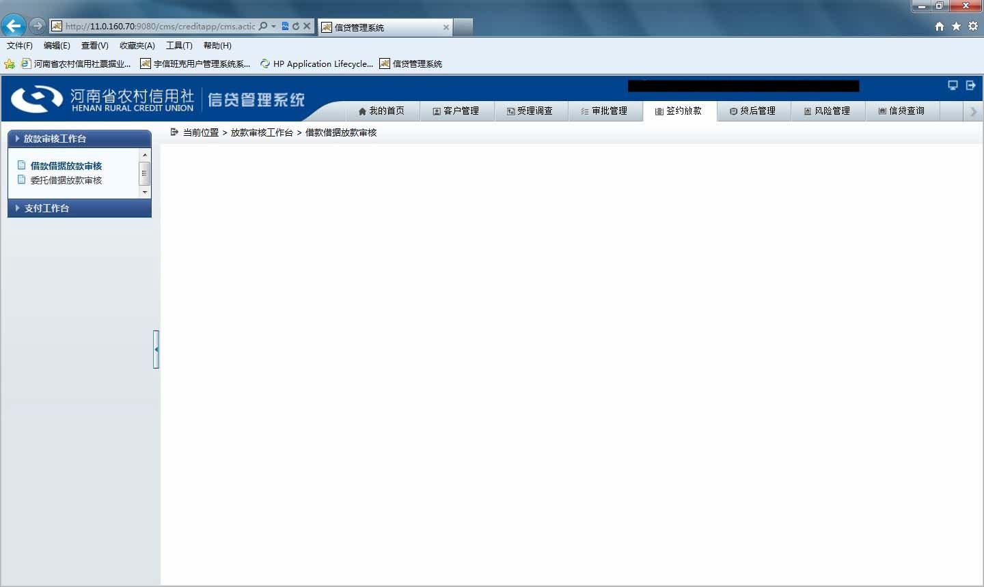Viewport: 984px width, 587px height.
Task: Open bookmark 河南省农村信用社票据业...
Action: click(76, 63)
